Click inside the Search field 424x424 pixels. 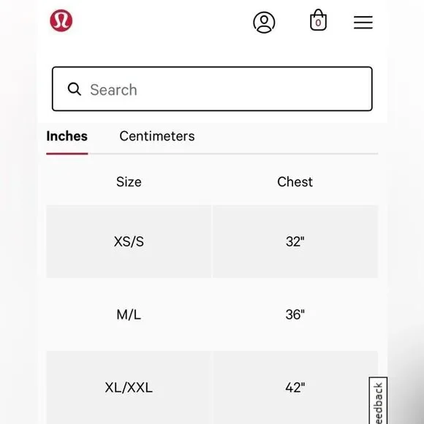point(212,89)
